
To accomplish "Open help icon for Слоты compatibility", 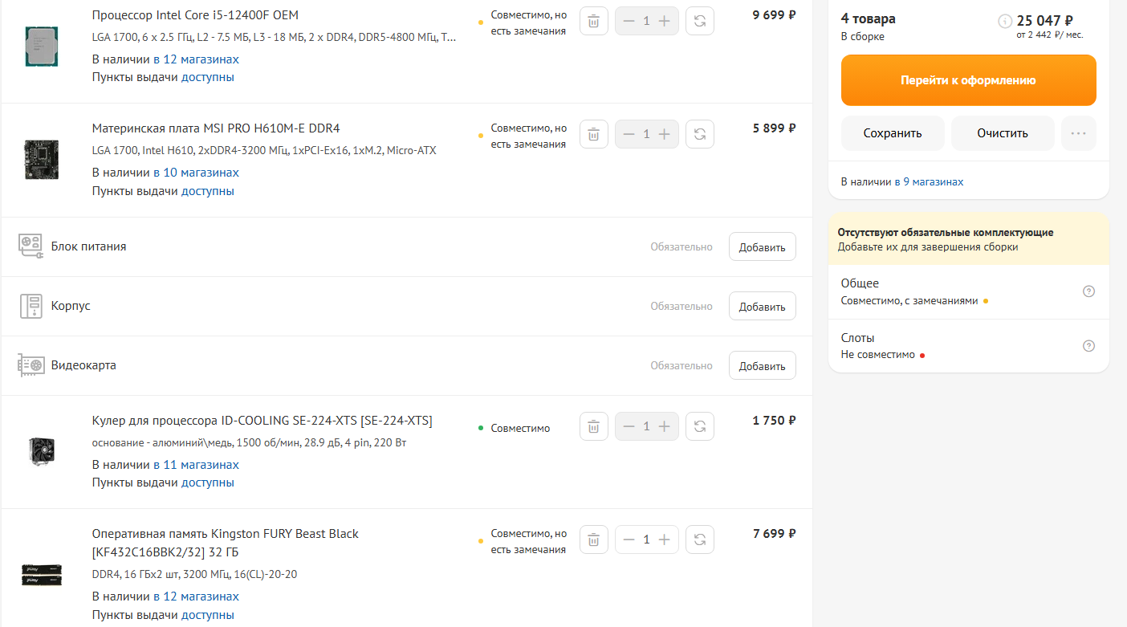I will [x=1088, y=346].
